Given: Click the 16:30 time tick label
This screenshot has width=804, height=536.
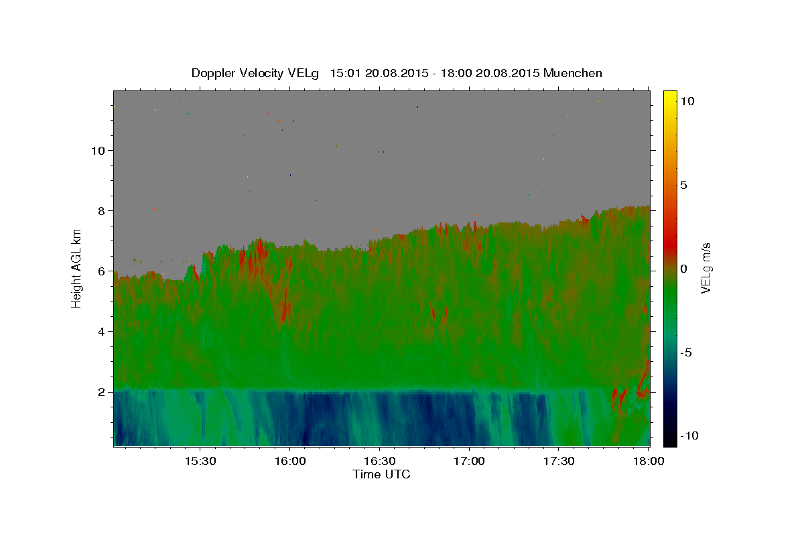Looking at the screenshot, I should pyautogui.click(x=379, y=461).
